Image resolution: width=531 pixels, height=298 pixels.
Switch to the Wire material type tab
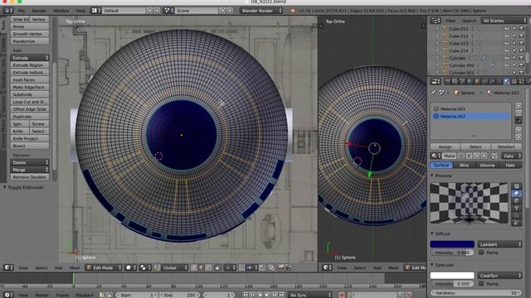[464, 165]
